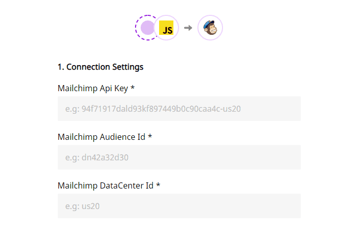The height and width of the screenshot is (249, 356).
Task: Click the 'e.g: us20' placeholder text
Action: (x=83, y=206)
